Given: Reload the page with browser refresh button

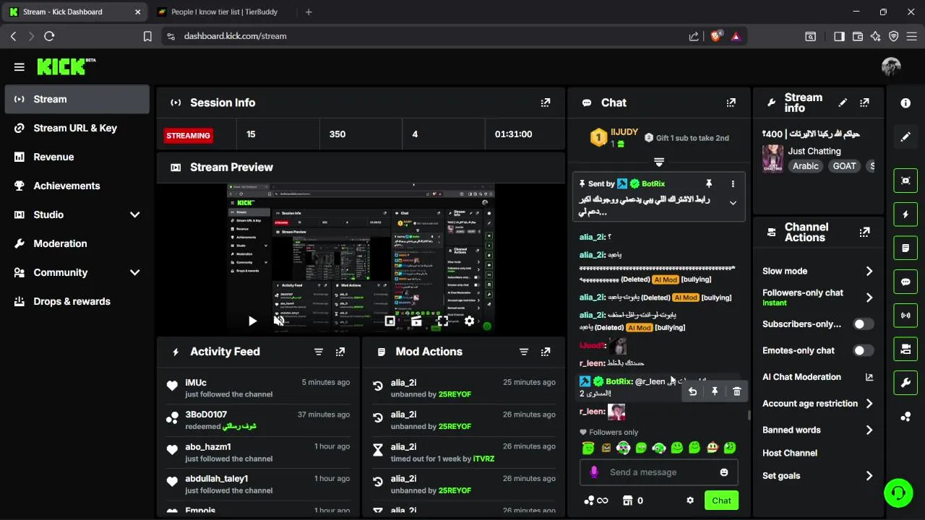Looking at the screenshot, I should click(x=49, y=36).
